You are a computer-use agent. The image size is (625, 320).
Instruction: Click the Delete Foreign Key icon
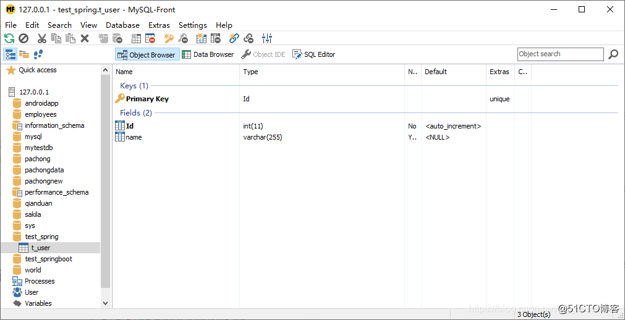pos(249,38)
